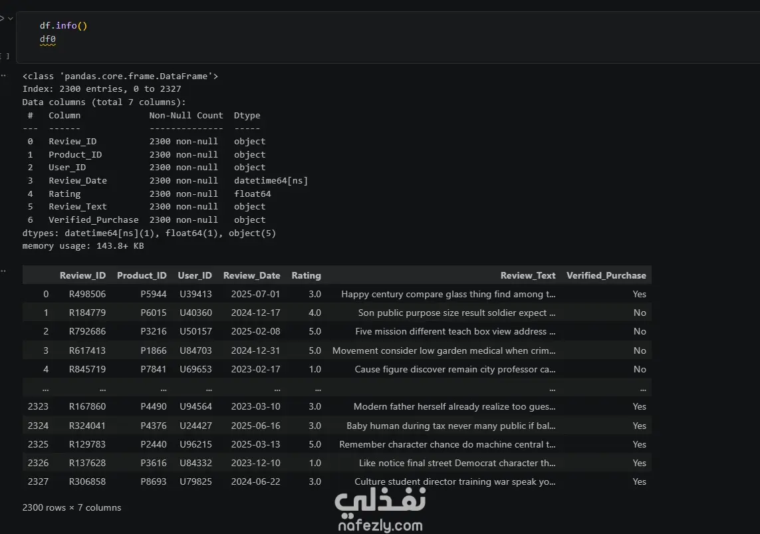This screenshot has width=760, height=534.
Task: Click the 'Index: 2300 entries, 0 to 2327' line
Action: (102, 88)
